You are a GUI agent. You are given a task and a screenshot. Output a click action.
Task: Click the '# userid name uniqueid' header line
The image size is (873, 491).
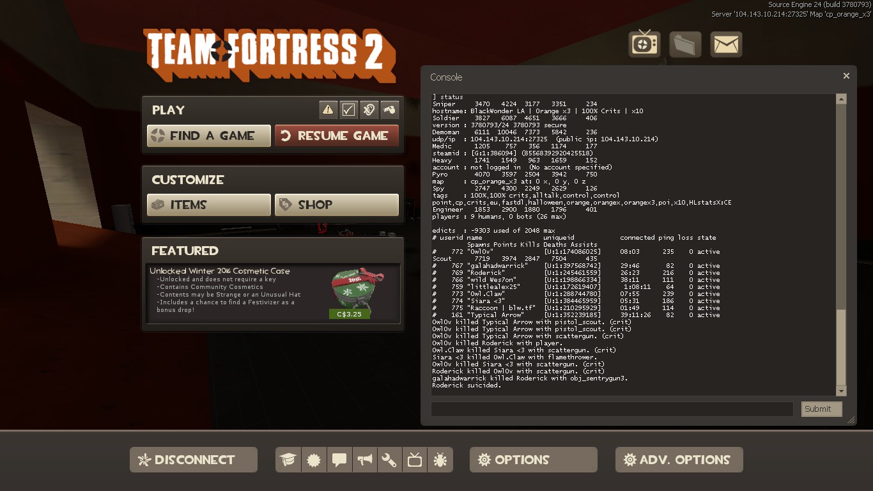point(574,237)
